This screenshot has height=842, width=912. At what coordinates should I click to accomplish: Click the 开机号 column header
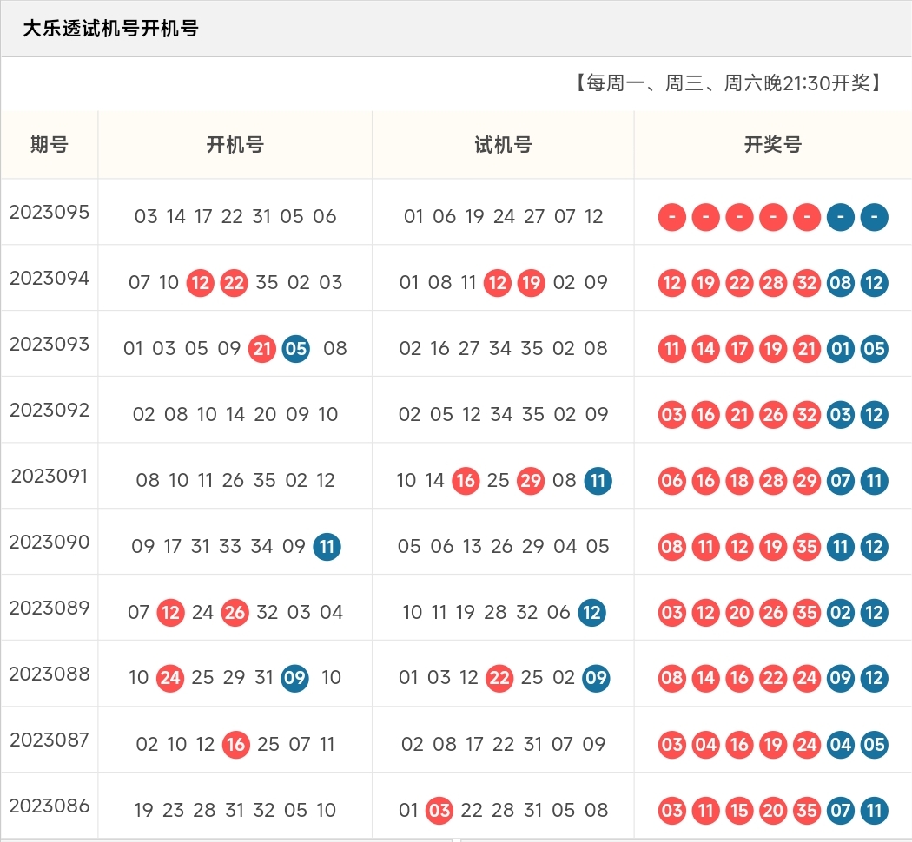pos(235,144)
